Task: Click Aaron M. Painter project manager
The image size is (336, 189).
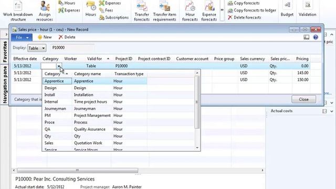Action: tap(127, 187)
